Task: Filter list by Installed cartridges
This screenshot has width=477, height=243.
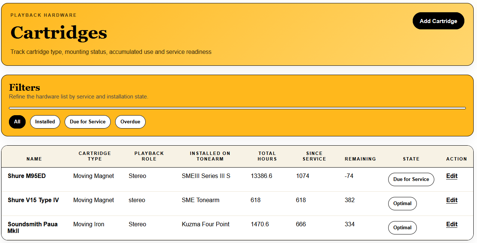Action: pos(45,121)
